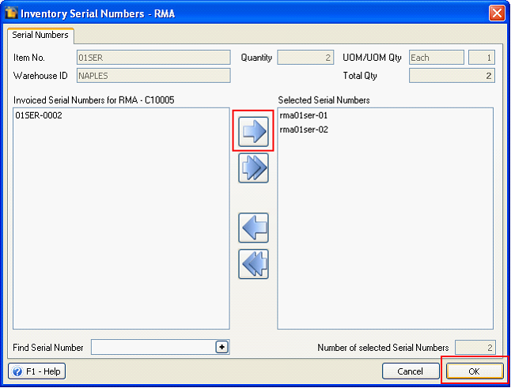The height and width of the screenshot is (388, 511).
Task: Select rma01ser-01 in Selected Serial Numbers
Action: tap(304, 115)
